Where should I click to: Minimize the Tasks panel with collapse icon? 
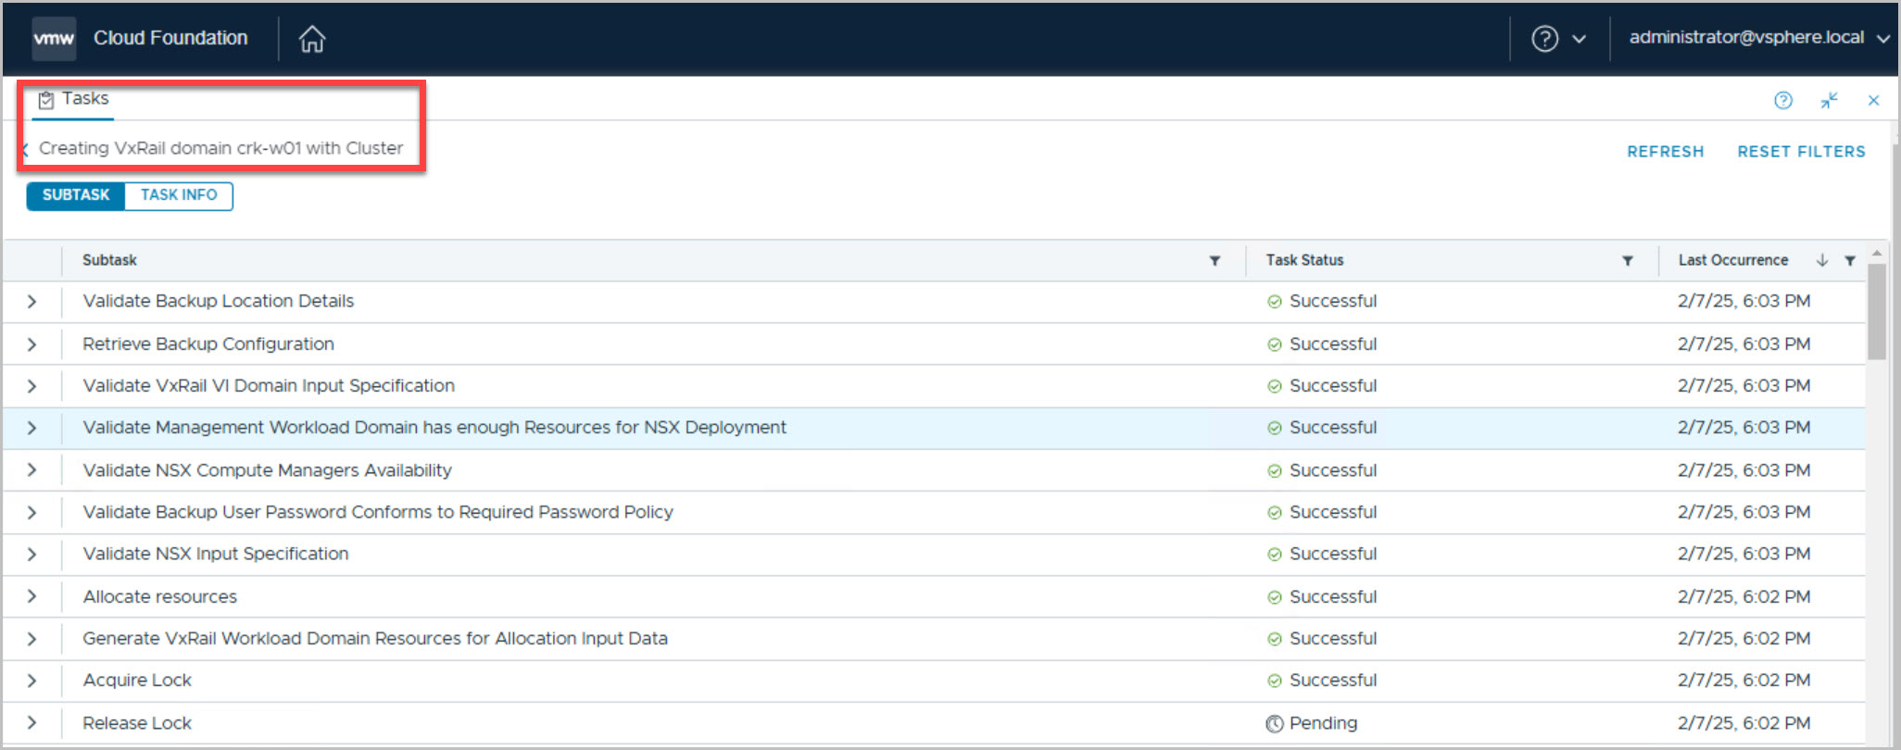point(1829,100)
